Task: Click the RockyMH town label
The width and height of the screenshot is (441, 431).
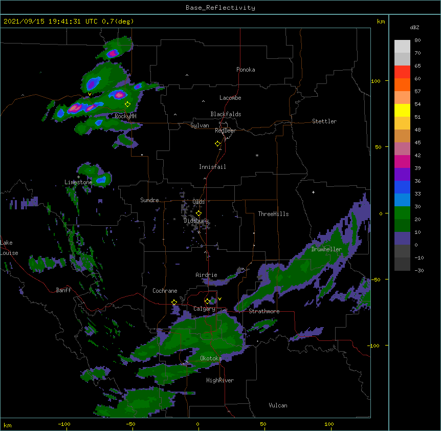Action: [x=125, y=116]
